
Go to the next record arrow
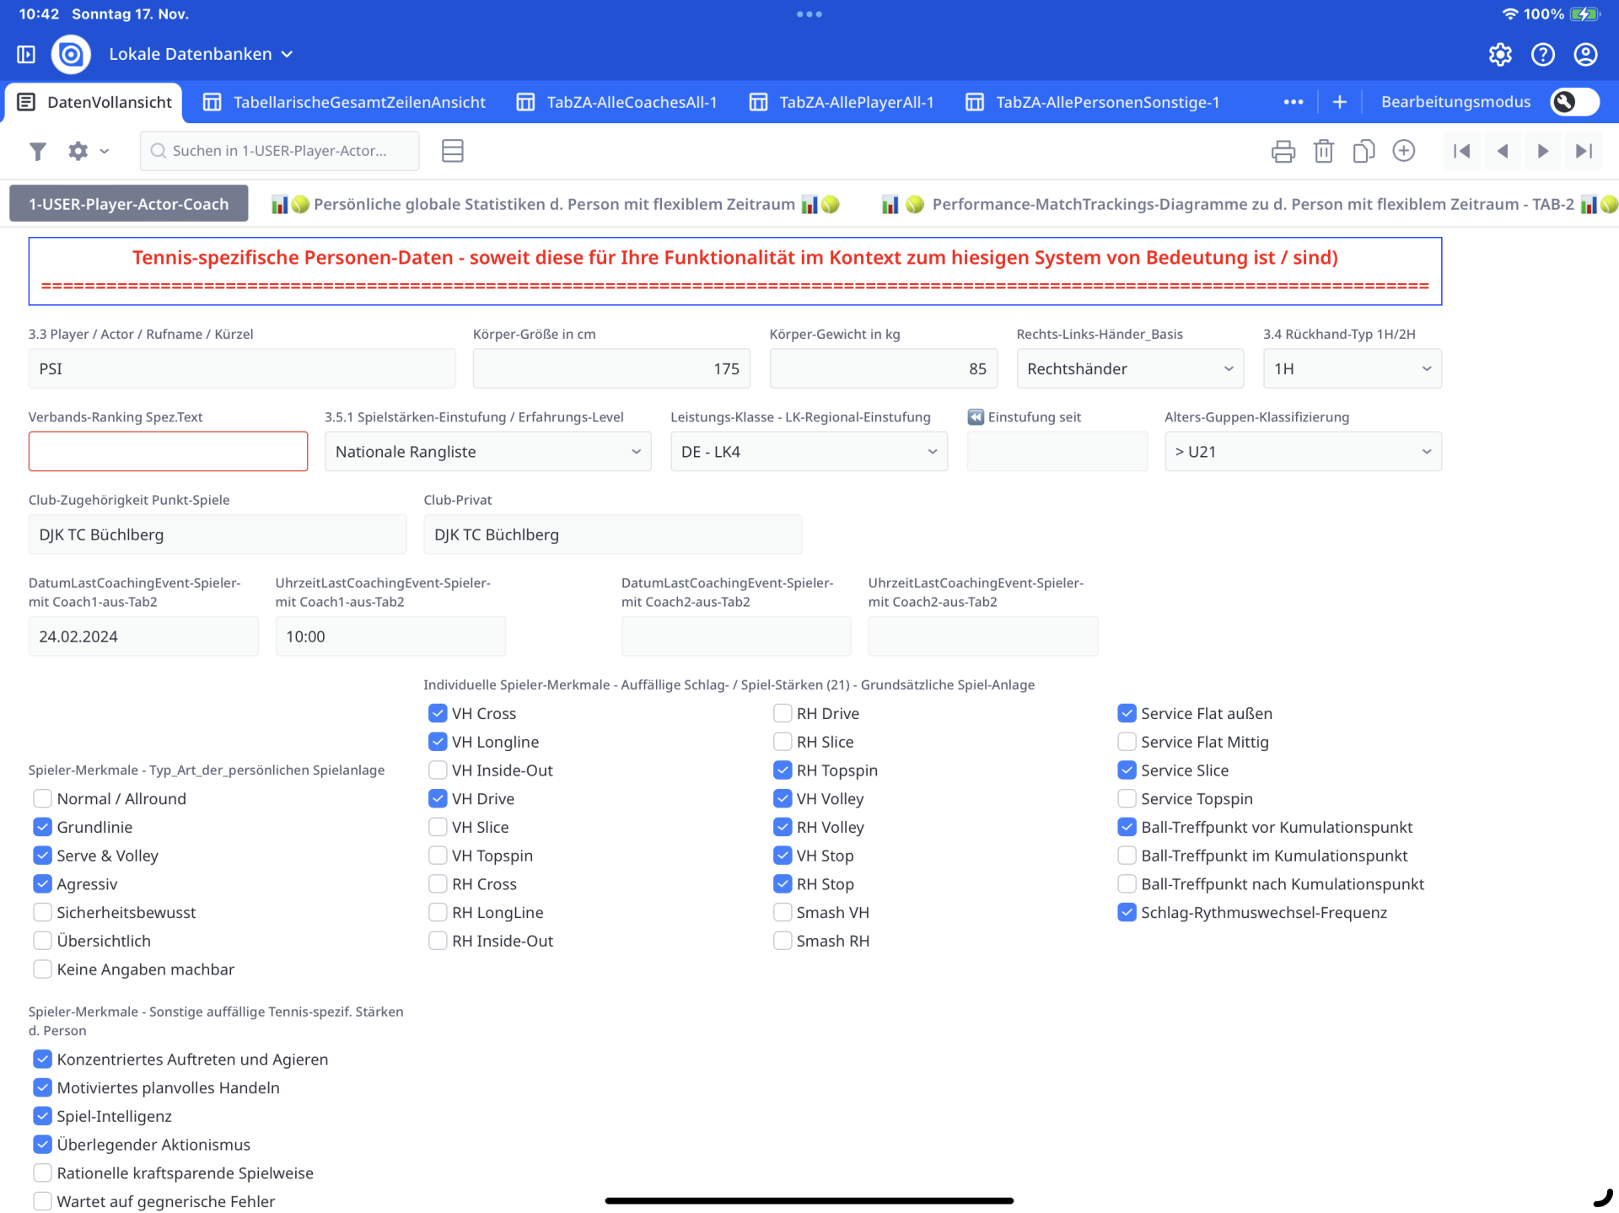[x=1542, y=151]
